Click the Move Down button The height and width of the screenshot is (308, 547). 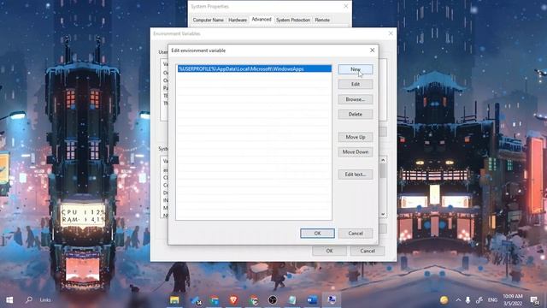[x=356, y=152]
